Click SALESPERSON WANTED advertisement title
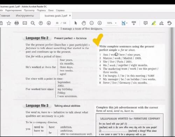175x137 pixels. [x=130, y=119]
